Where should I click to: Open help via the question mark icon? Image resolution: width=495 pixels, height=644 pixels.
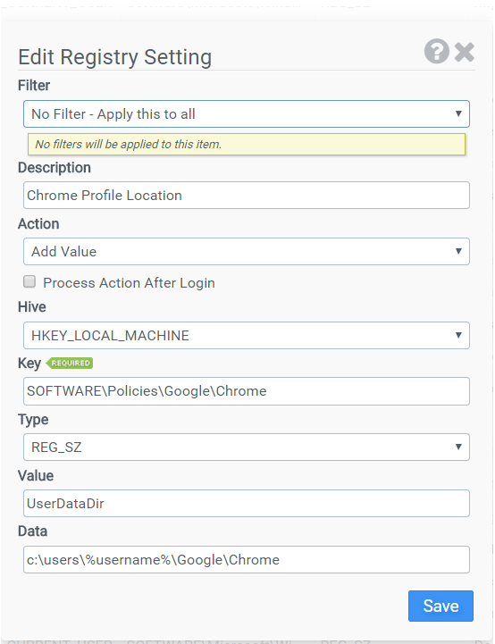436,51
